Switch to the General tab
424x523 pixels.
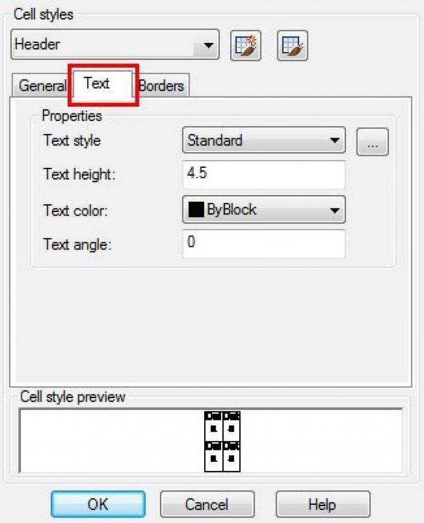click(x=42, y=85)
